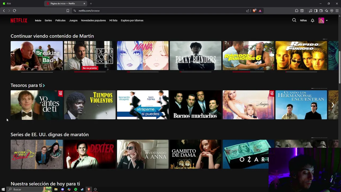Open Steam from the taskbar

[x=82, y=189]
